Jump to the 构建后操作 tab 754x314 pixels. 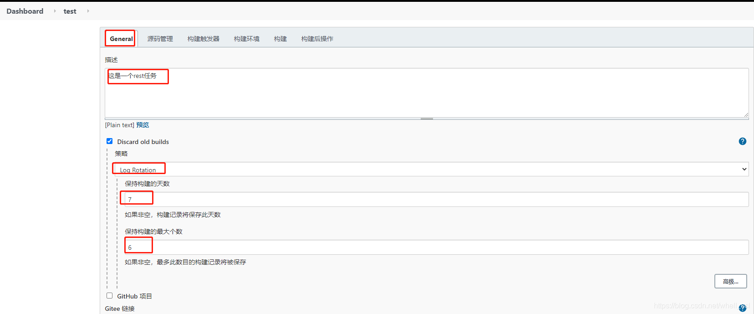pos(317,39)
